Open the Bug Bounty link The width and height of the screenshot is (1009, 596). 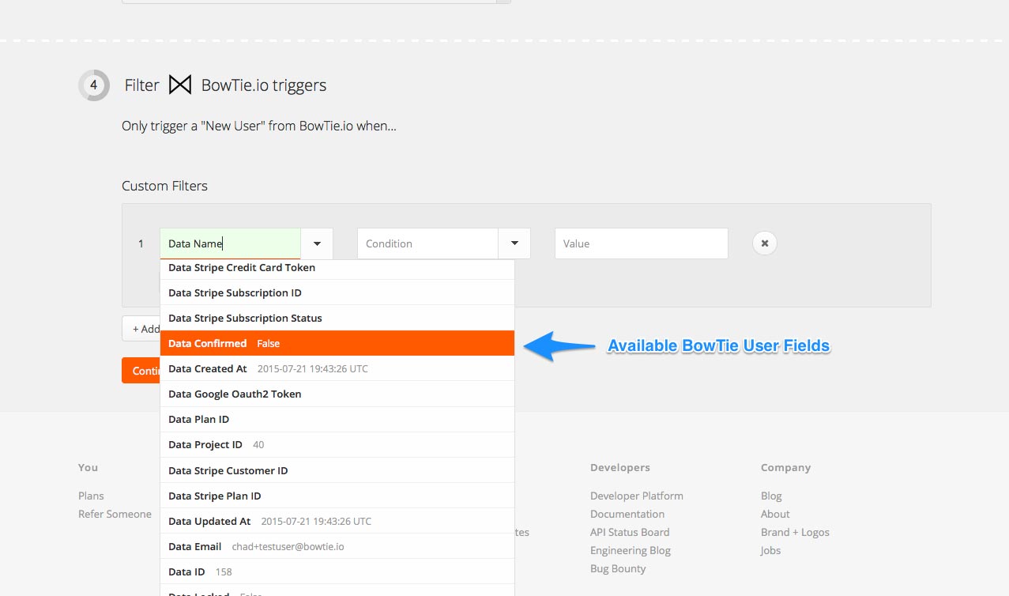618,568
